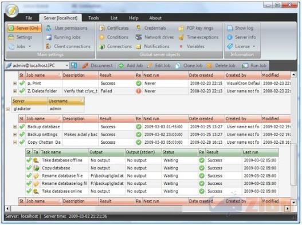The width and height of the screenshot is (302, 225).
Task: Click Delete Job
Action: pyautogui.click(x=221, y=66)
